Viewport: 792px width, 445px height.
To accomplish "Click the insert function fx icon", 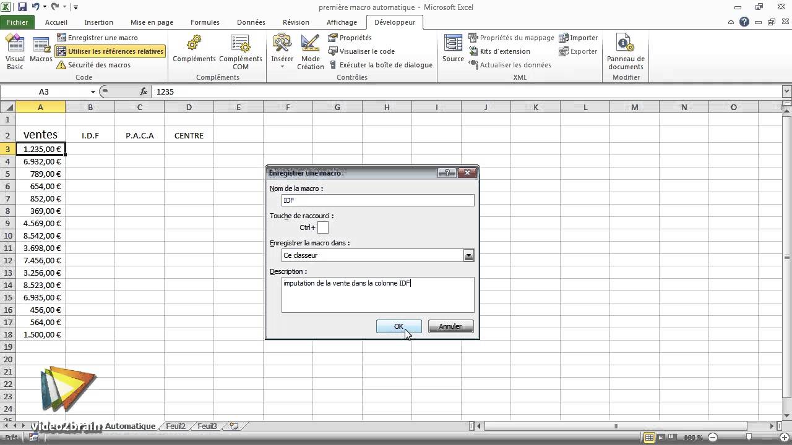I will point(144,91).
